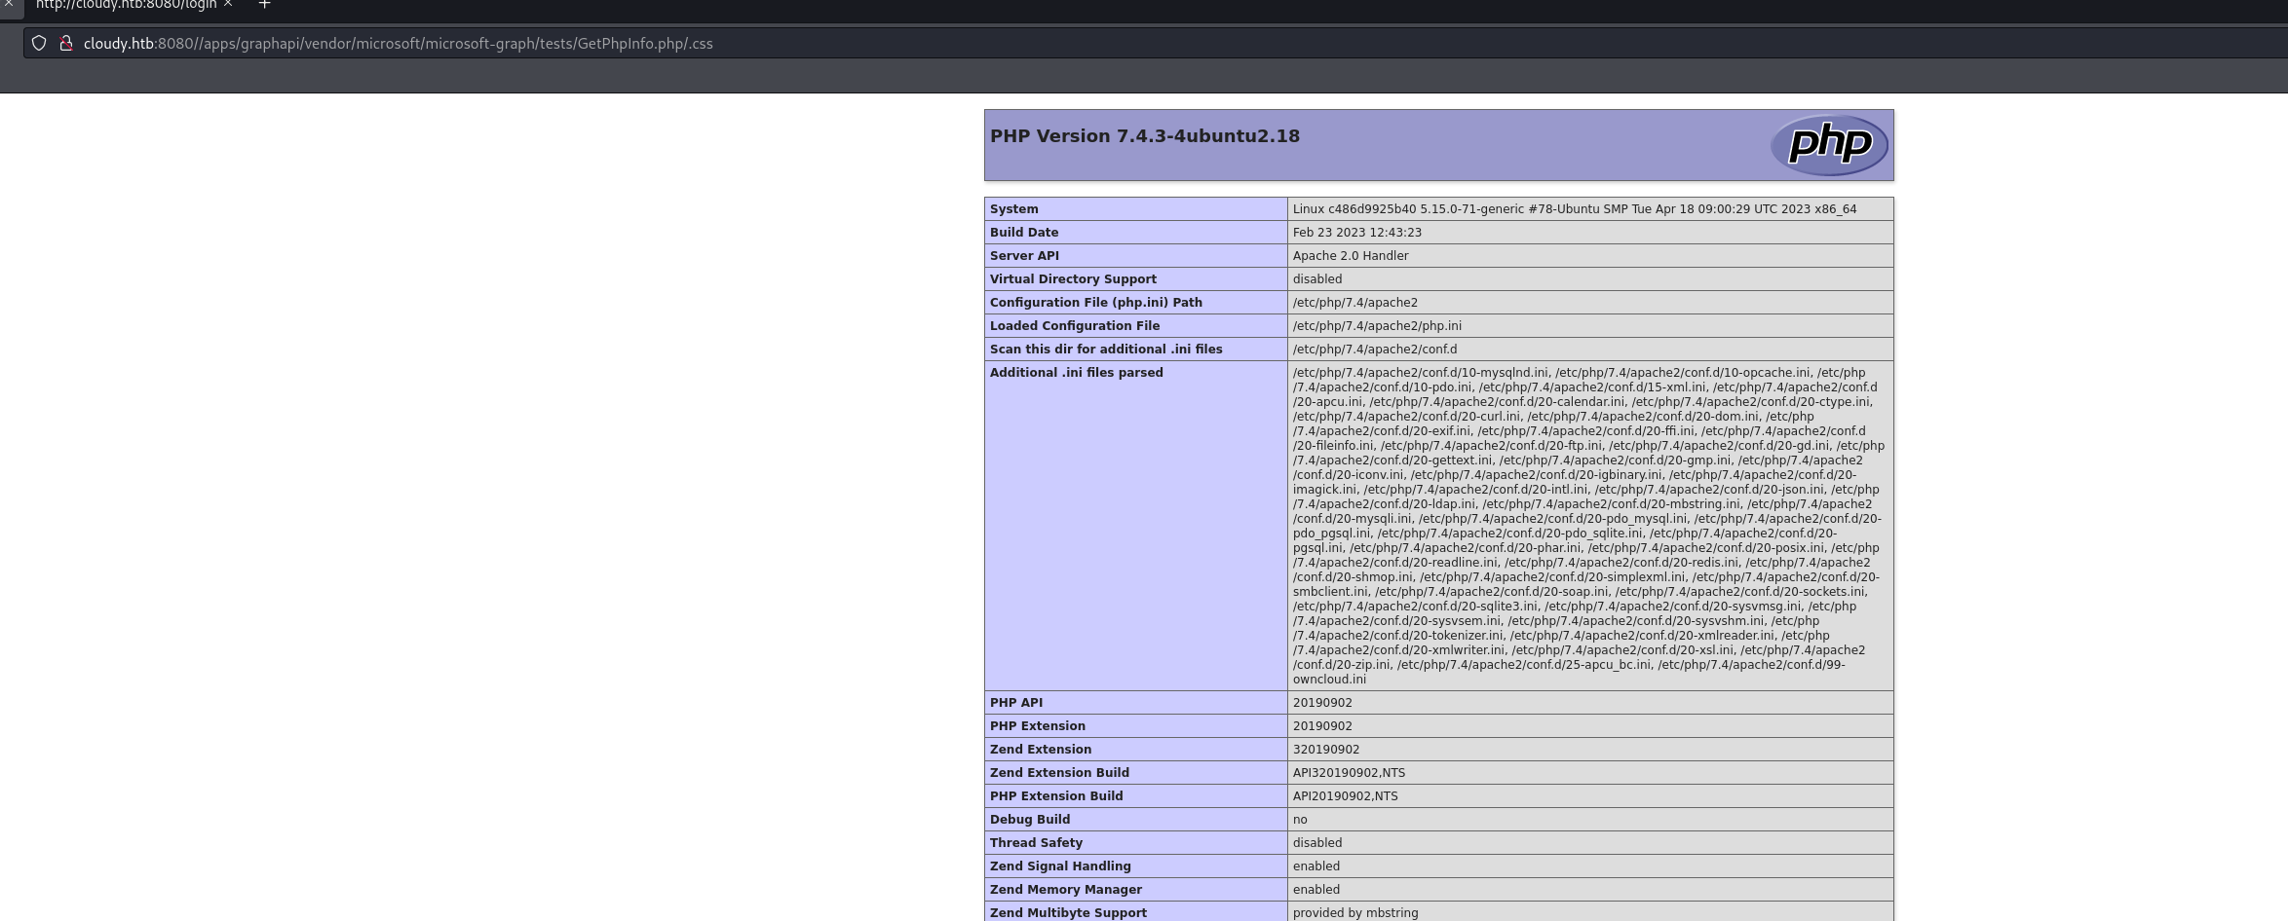This screenshot has width=2288, height=921.
Task: Click the Thread Safety label
Action: point(1036,843)
